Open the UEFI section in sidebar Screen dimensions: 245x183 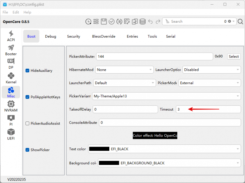pyautogui.click(x=11, y=134)
